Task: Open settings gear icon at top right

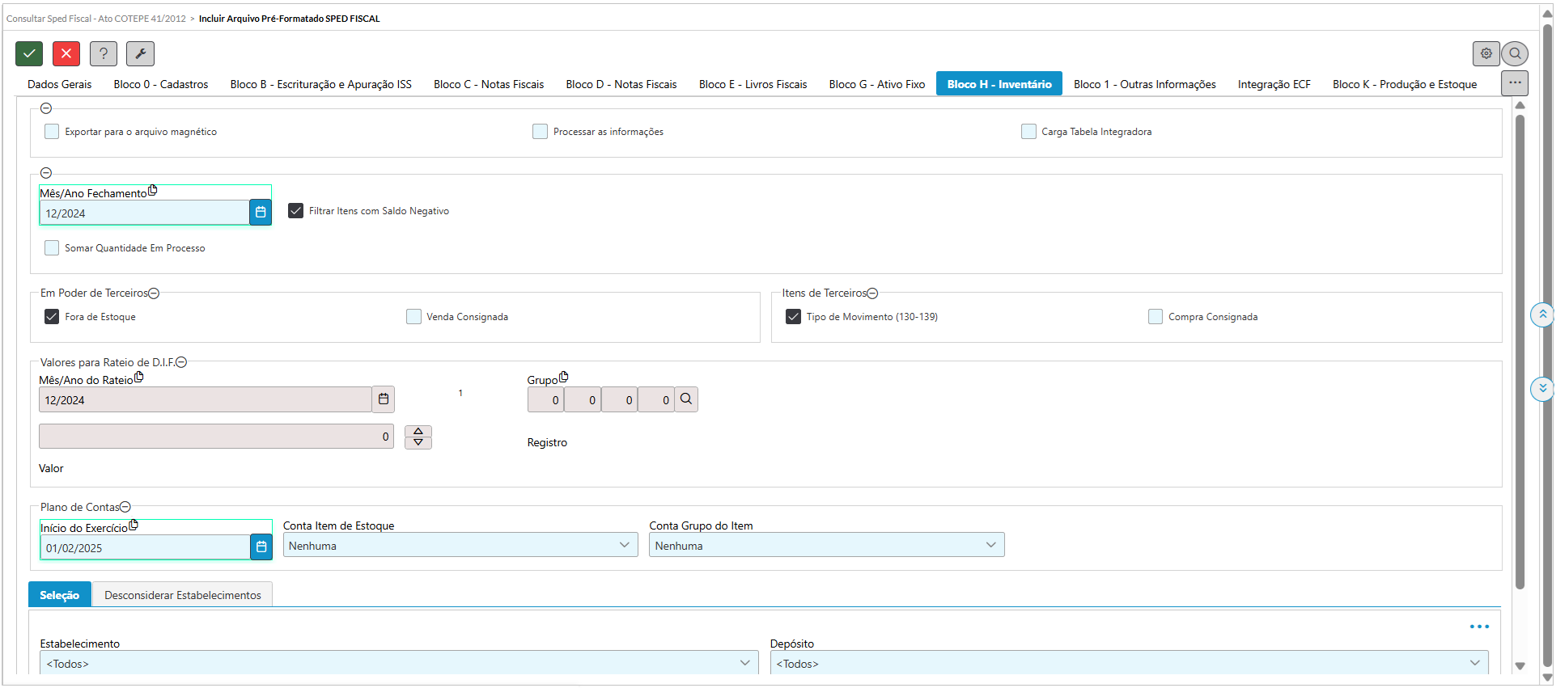Action: point(1486,53)
